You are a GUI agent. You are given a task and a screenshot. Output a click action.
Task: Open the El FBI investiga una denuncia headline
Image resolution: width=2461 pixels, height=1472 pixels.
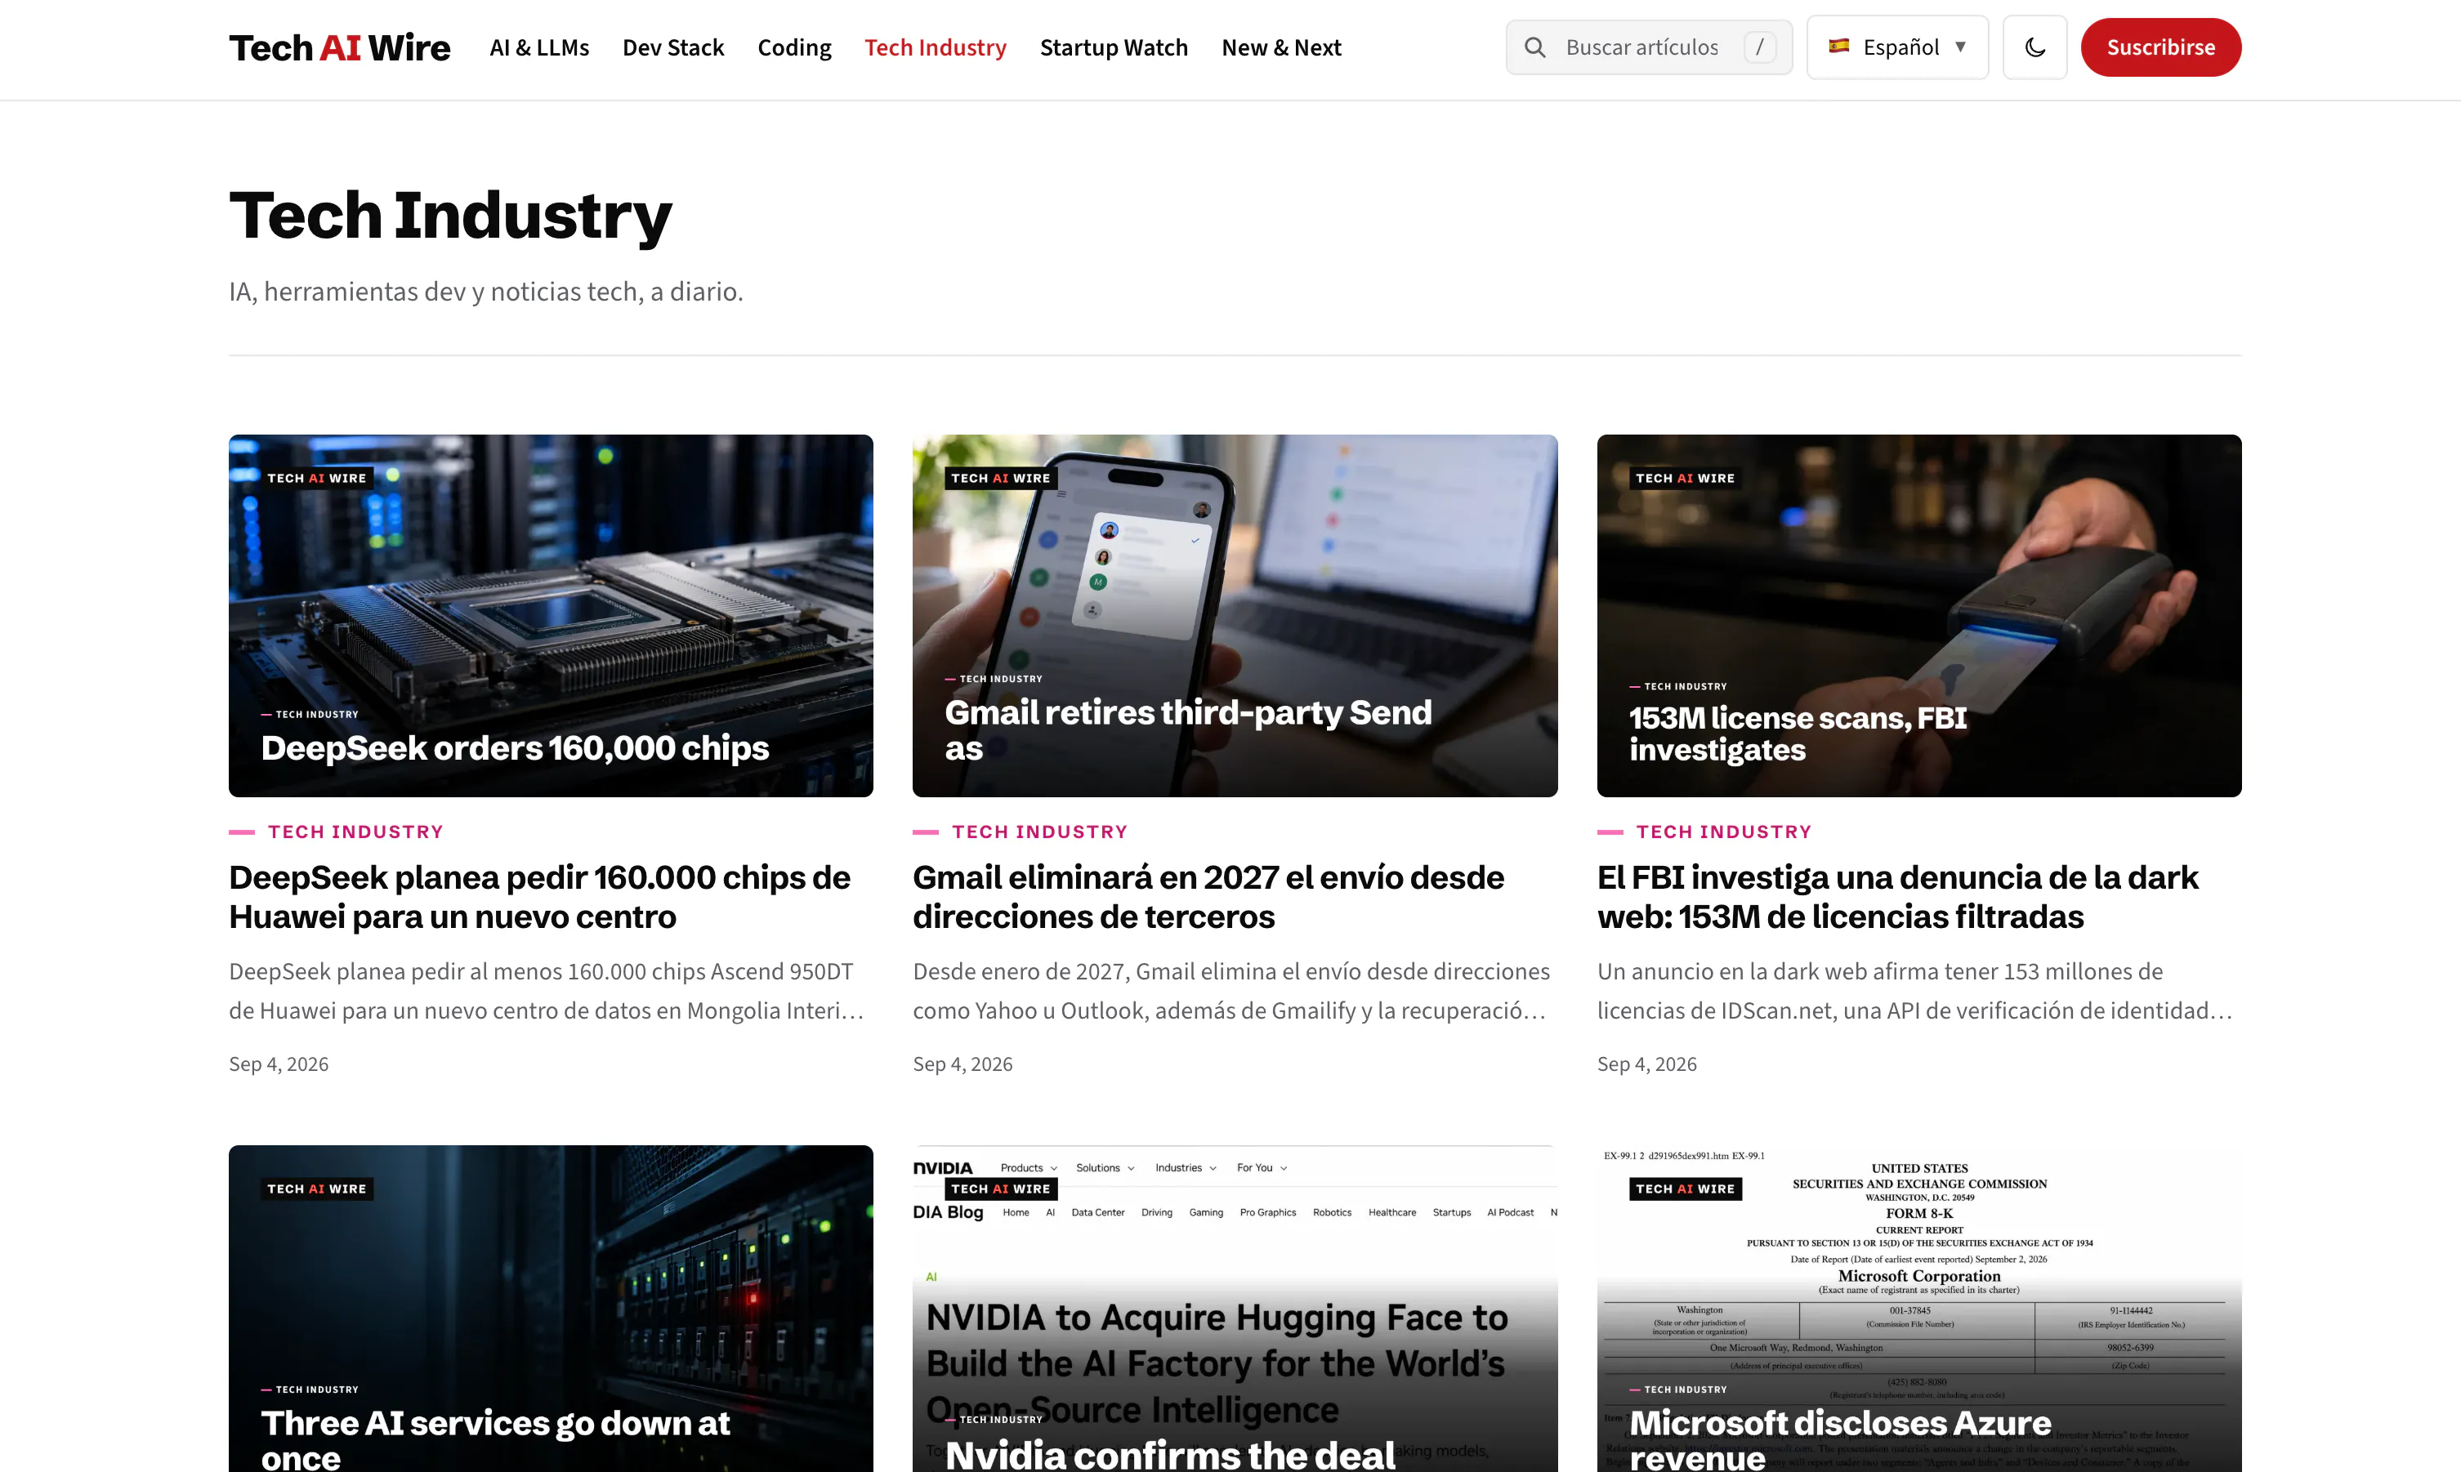click(x=1897, y=897)
